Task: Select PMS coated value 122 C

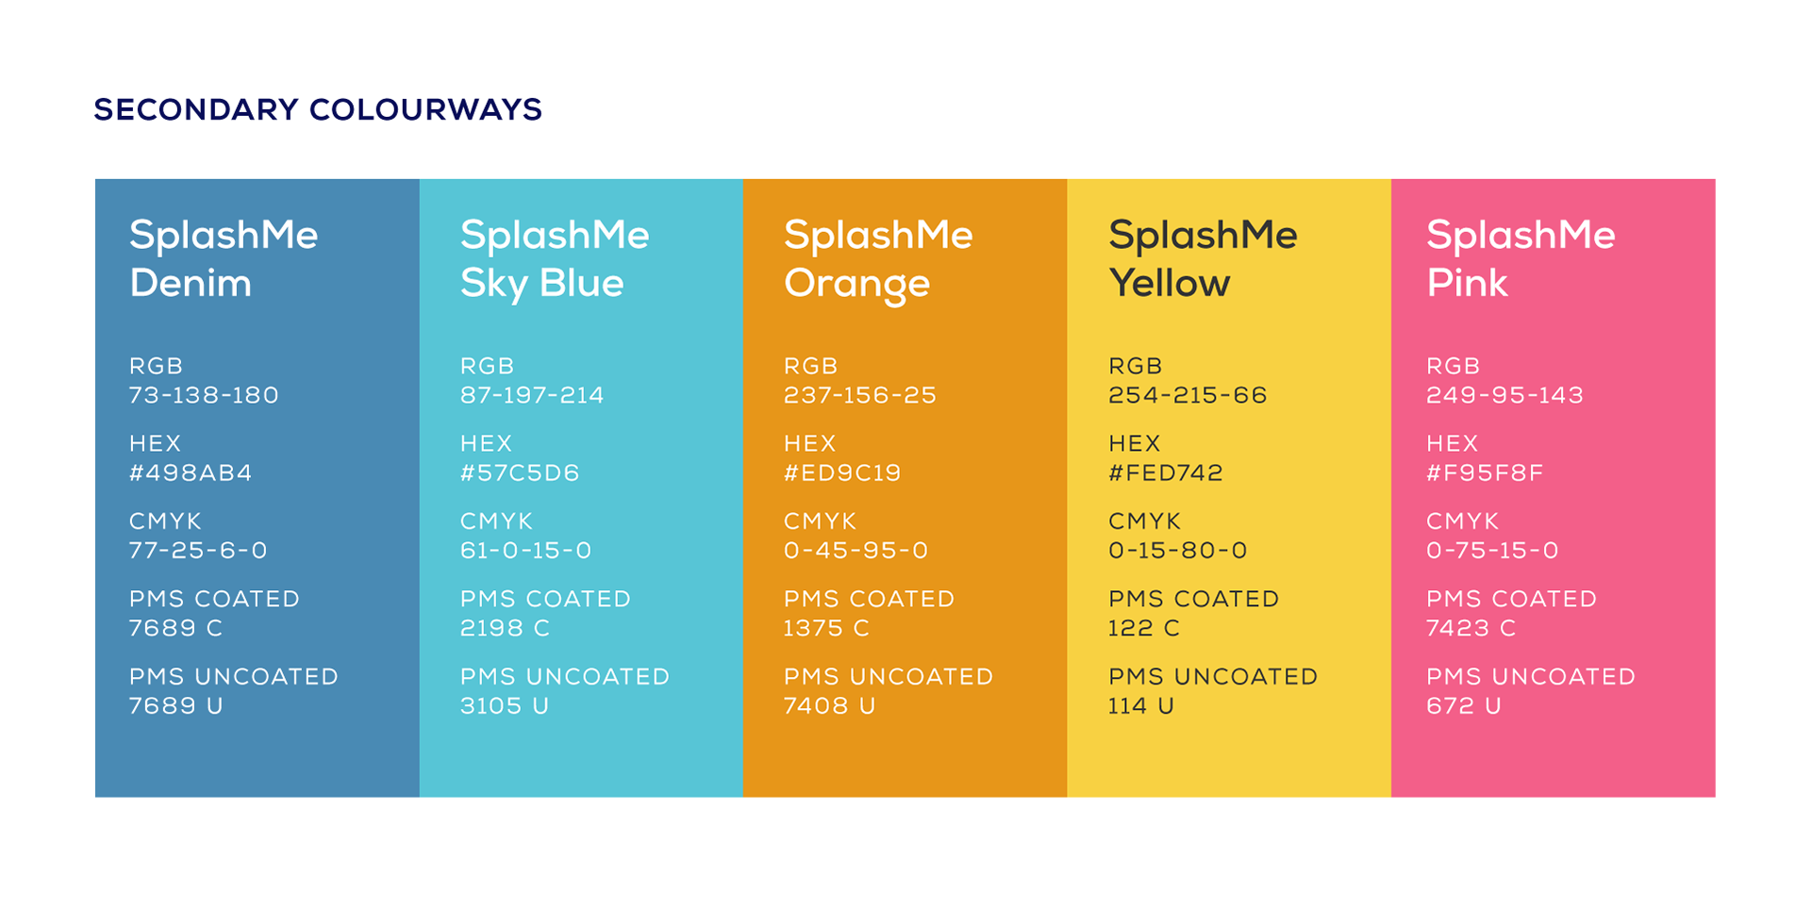Action: (1144, 628)
